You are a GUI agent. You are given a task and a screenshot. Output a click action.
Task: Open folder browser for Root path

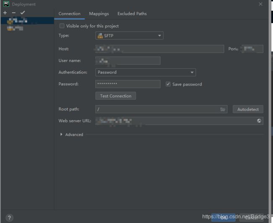(x=223, y=109)
